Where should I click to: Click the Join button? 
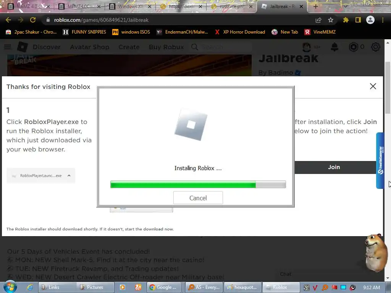[x=334, y=167]
